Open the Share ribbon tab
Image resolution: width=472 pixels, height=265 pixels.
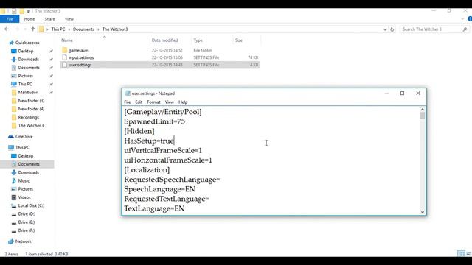point(49,19)
